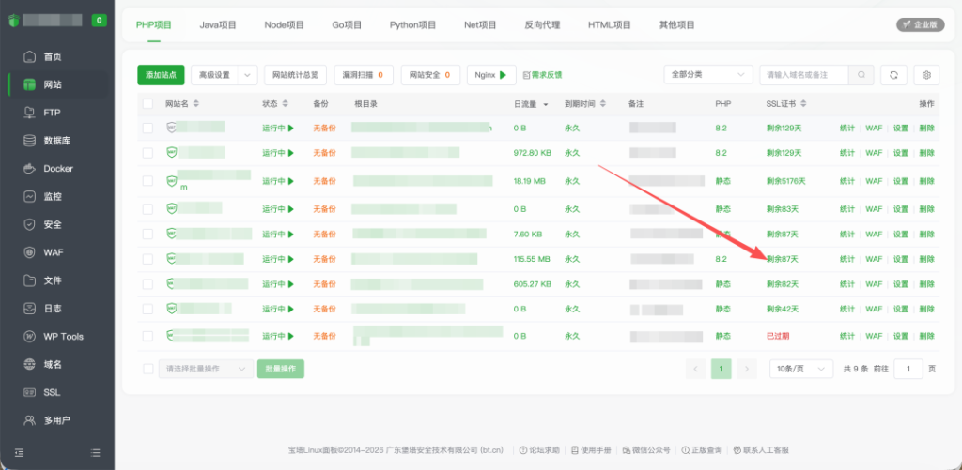This screenshot has width=962, height=470.
Task: Sort by 网站名 column arrows
Action: coord(195,104)
